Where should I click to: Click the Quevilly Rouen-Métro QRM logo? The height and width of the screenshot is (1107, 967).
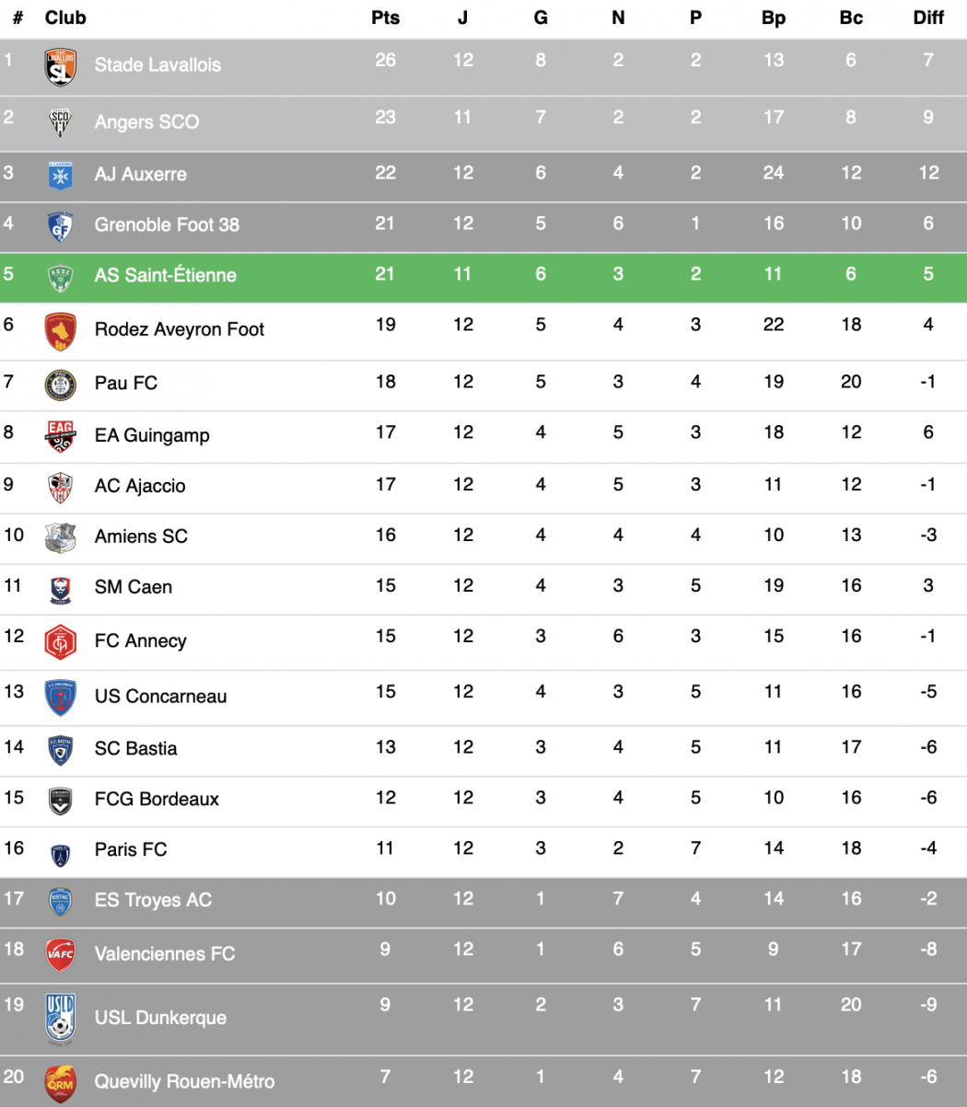60,1083
